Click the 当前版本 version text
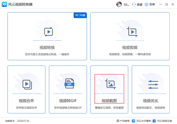Screen dimensions: 177x124 coord(17,121)
